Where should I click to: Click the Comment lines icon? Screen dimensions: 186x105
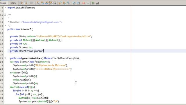coord(93,3)
